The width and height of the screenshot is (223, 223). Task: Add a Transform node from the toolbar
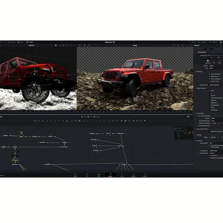tap(88, 121)
